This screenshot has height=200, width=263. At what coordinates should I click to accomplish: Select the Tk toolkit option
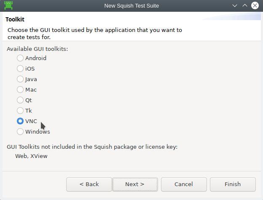(20, 111)
